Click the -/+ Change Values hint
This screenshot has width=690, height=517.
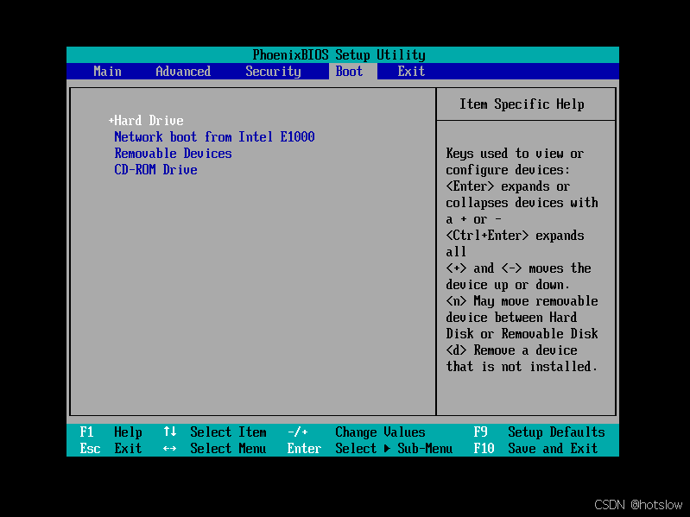(357, 432)
